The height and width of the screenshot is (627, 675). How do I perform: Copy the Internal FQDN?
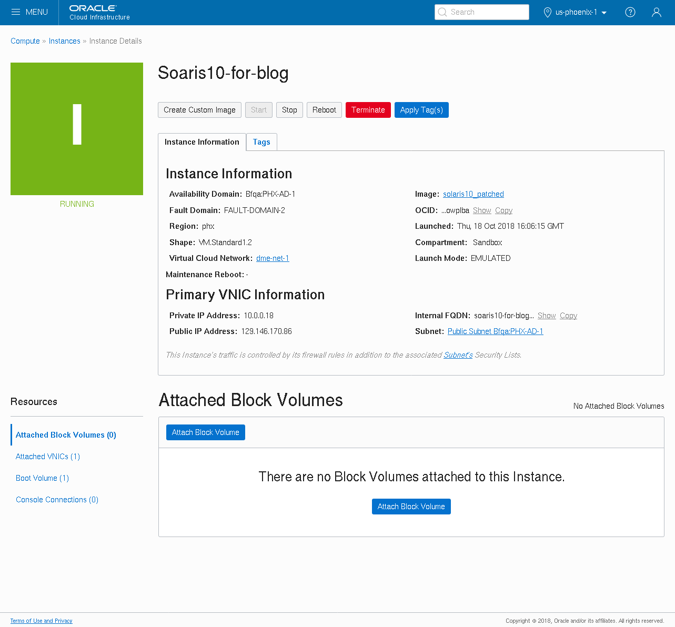click(568, 316)
